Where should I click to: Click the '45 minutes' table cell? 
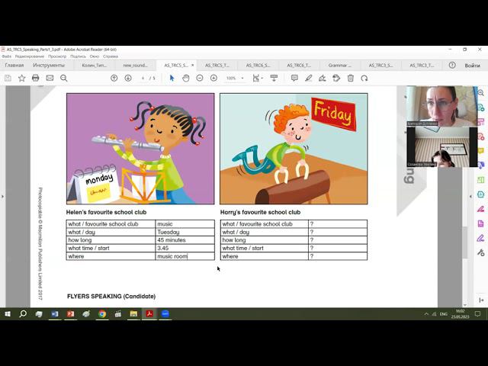(x=185, y=240)
